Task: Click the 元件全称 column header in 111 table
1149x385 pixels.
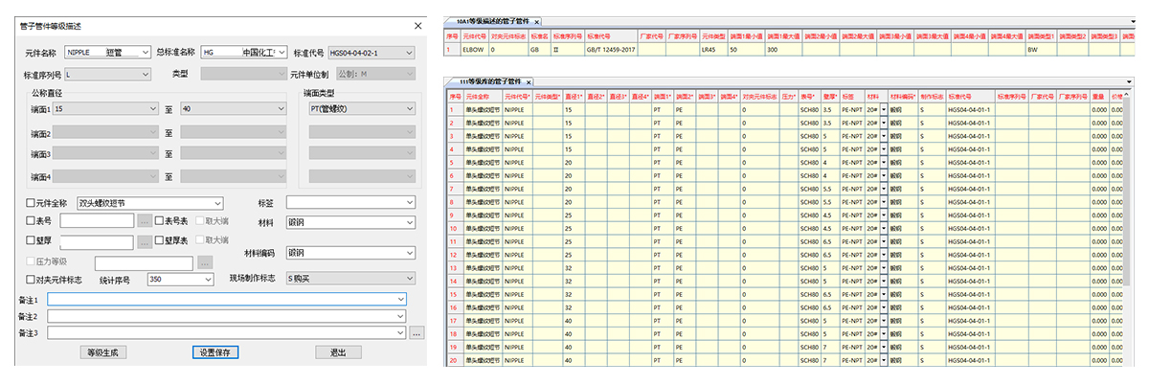Action: click(x=483, y=97)
